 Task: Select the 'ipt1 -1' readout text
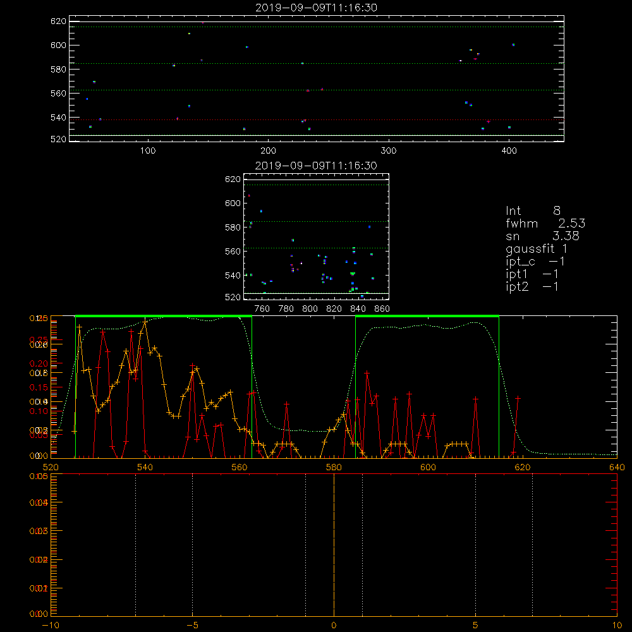(x=532, y=274)
